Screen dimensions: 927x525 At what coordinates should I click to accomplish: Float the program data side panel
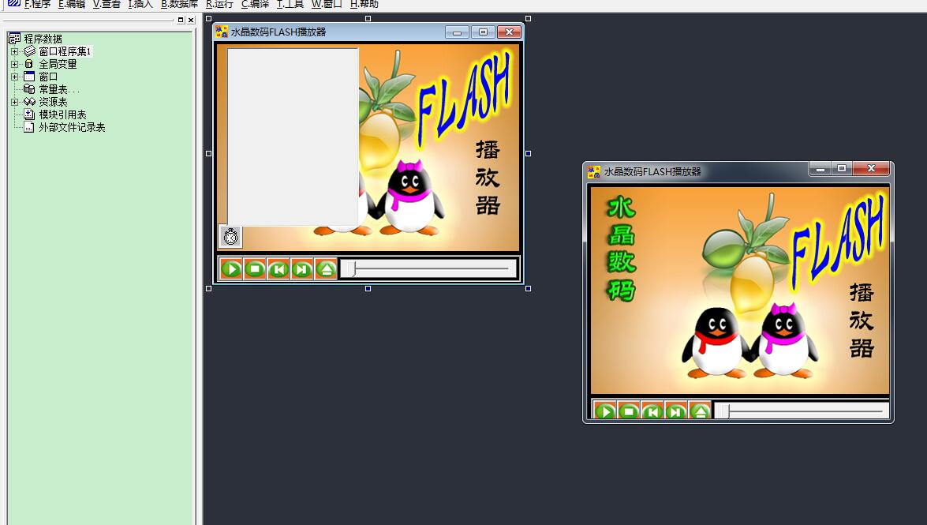click(181, 20)
